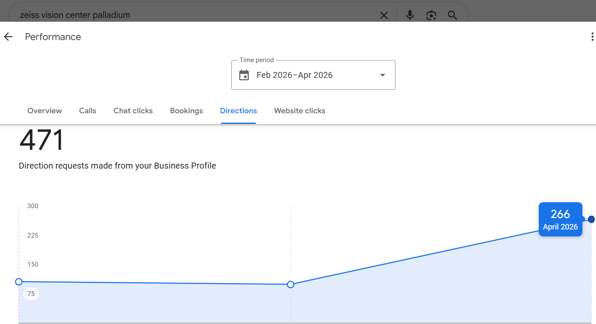Viewport: 596px width, 324px height.
Task: Open the Website clicks tab
Action: 299,111
